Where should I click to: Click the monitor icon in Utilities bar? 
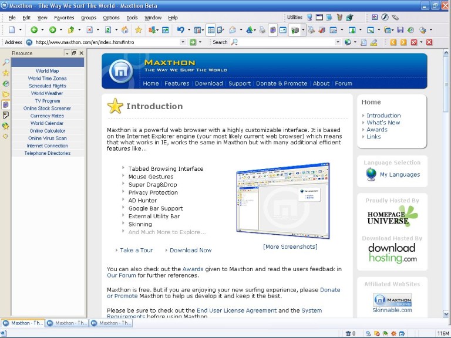(x=309, y=17)
